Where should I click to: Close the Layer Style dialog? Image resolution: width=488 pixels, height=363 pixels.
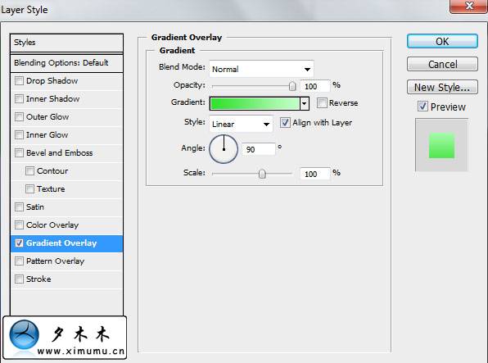coord(468,7)
